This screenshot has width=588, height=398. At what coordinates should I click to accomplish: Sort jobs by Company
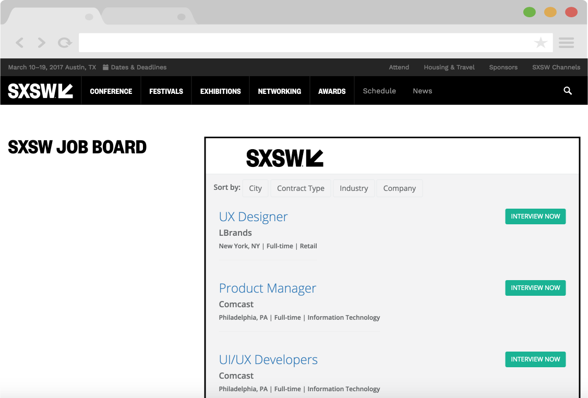[x=399, y=188]
